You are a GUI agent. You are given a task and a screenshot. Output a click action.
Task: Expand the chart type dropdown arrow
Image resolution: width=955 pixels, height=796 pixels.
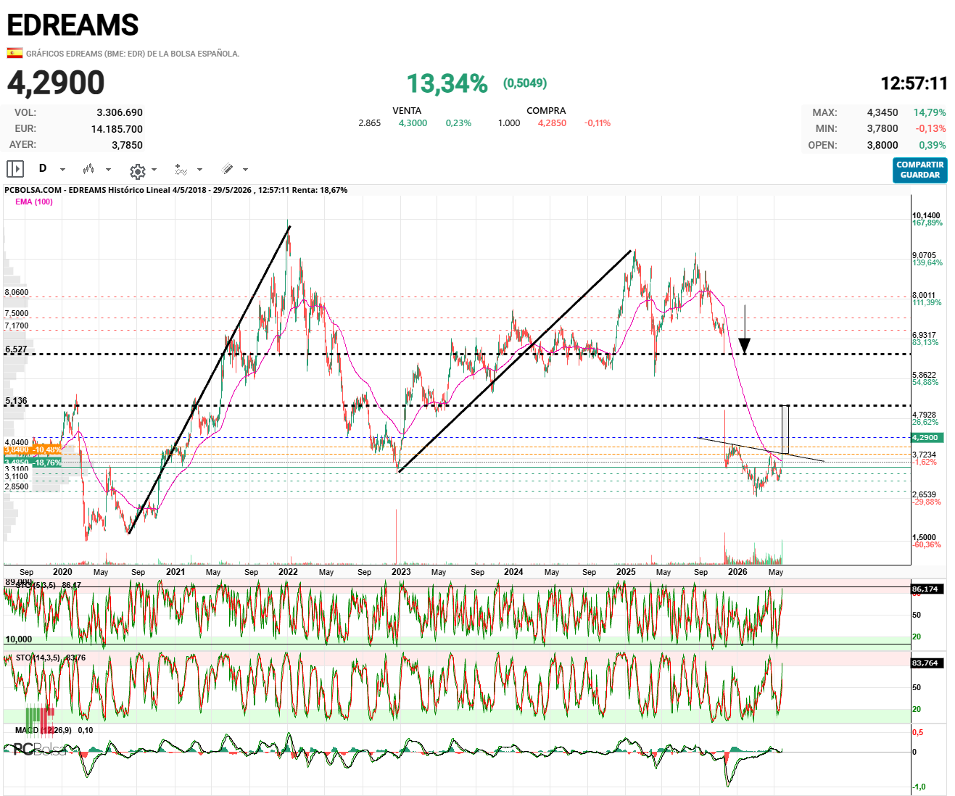coord(108,170)
